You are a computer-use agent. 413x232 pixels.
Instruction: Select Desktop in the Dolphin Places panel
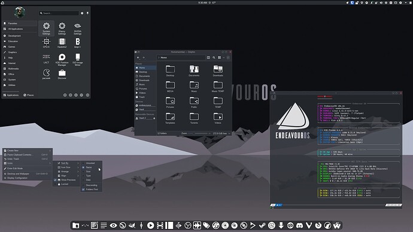pos(145,72)
